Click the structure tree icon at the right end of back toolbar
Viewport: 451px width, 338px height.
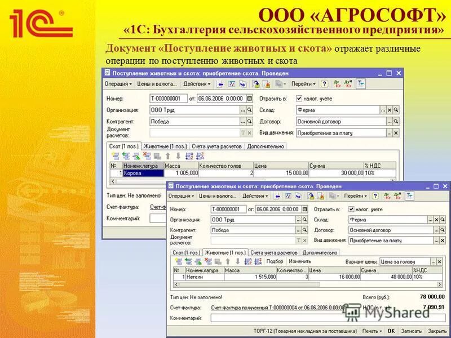(361, 84)
